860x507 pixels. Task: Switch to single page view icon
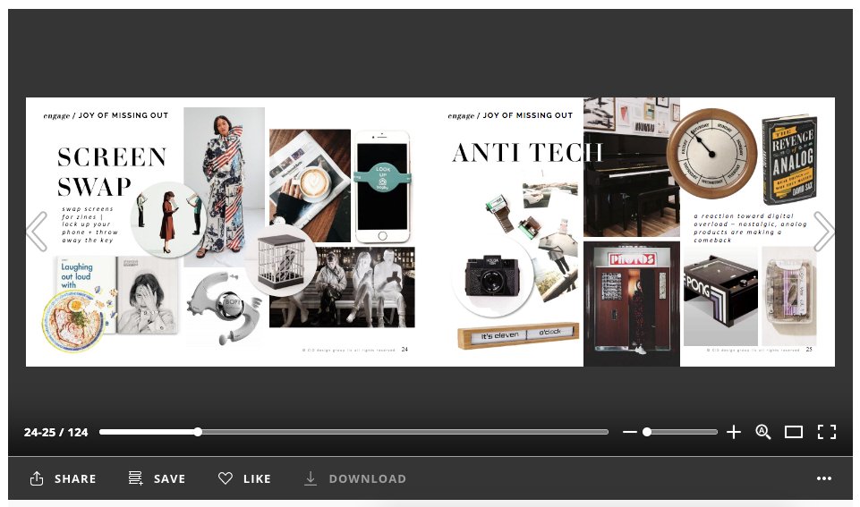[x=794, y=432]
